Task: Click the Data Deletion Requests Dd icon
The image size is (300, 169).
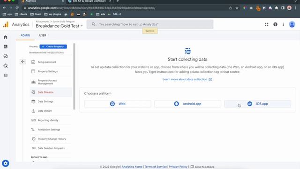Action: click(33, 148)
